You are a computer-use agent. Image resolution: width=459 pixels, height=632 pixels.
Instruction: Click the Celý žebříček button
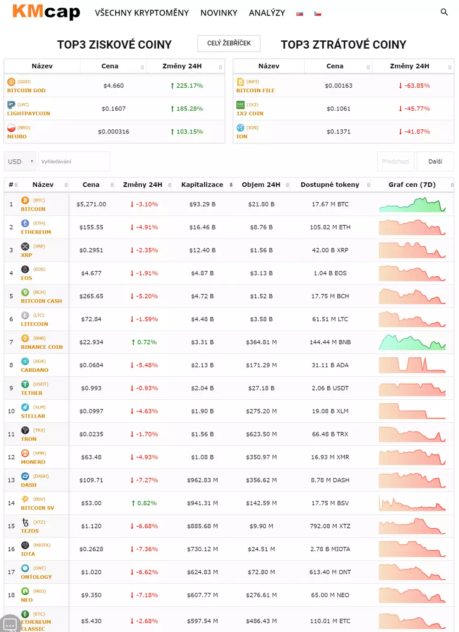pyautogui.click(x=229, y=43)
